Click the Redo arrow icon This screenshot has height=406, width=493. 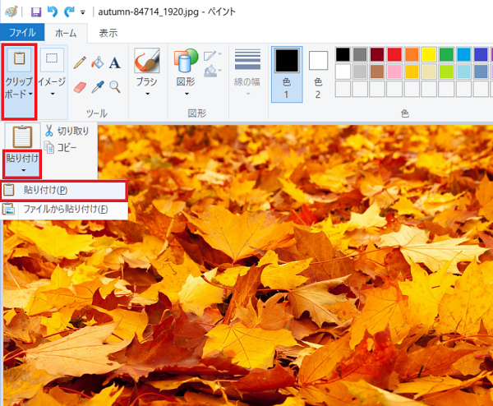(69, 12)
